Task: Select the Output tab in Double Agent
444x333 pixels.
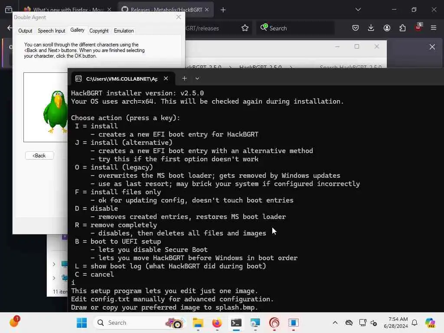Action: 25,31
